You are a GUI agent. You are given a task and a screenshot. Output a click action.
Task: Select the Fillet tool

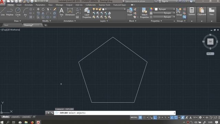click(x=48, y=13)
